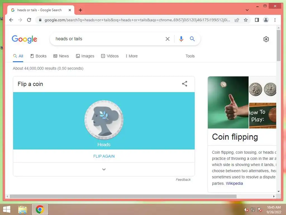
Task: Open the Wikipedia link
Action: [234, 183]
